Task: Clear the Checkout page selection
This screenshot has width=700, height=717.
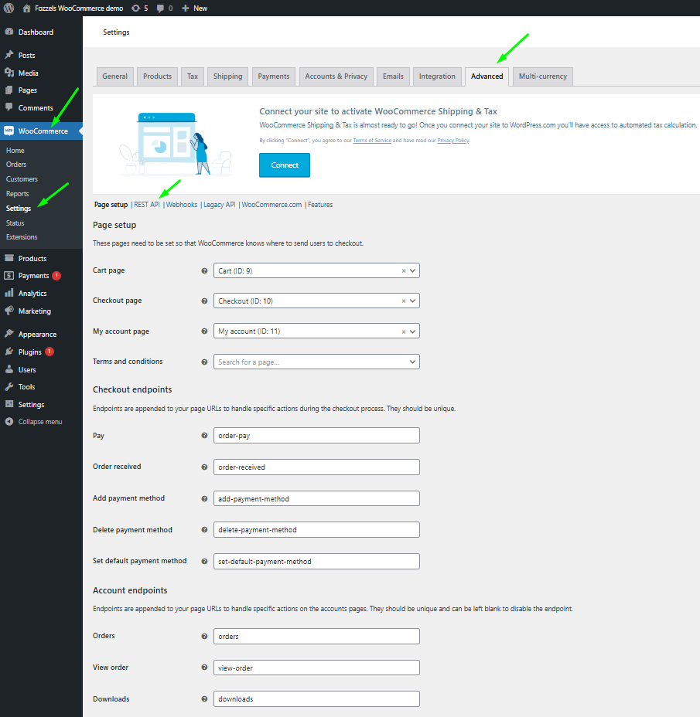Action: 404,301
